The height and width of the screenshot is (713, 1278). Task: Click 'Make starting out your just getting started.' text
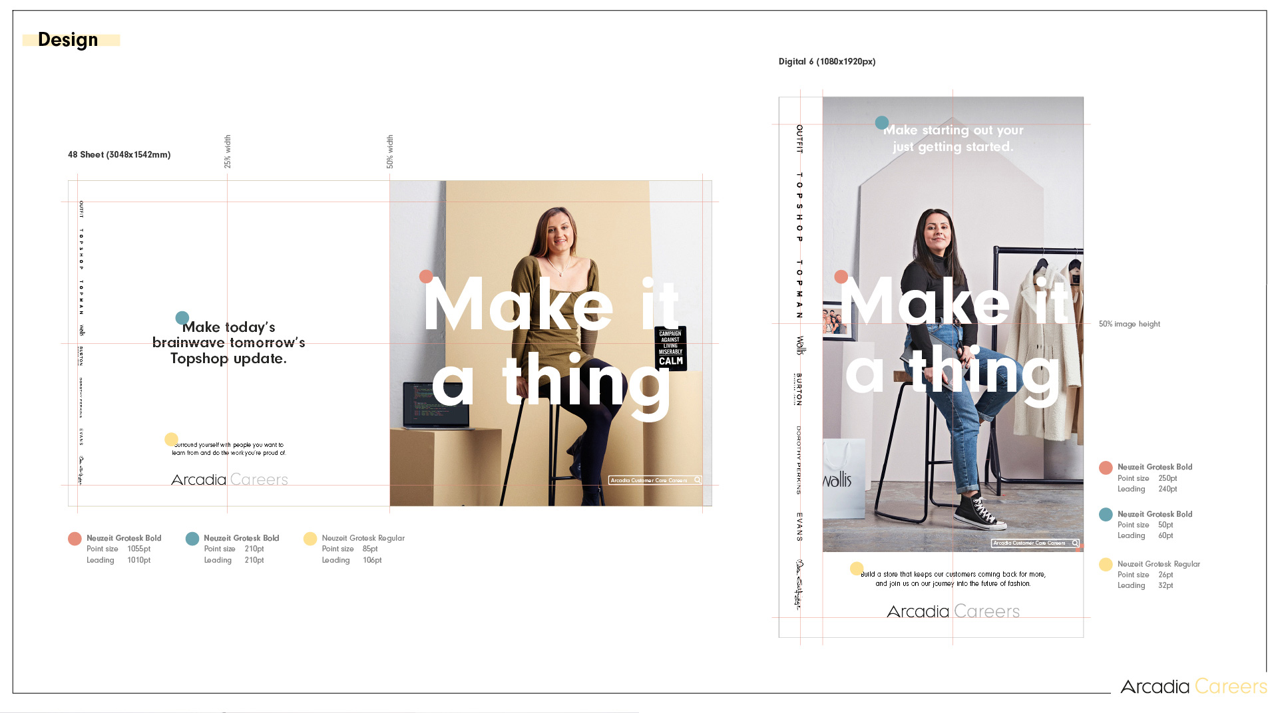pyautogui.click(x=953, y=138)
